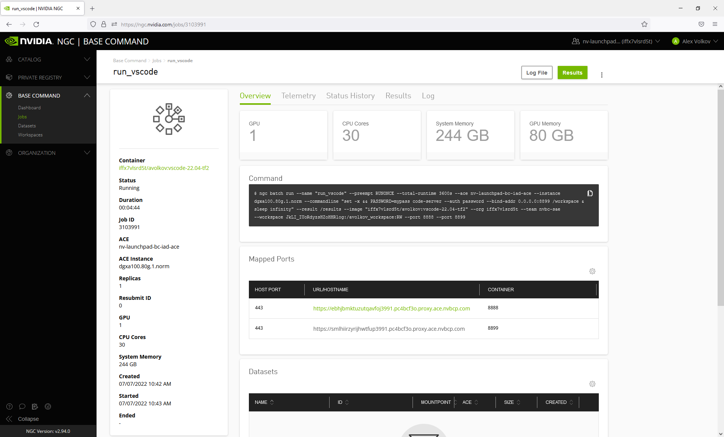Open the vscode-22.04-tf2 container link
This screenshot has width=724, height=437.
coord(164,168)
